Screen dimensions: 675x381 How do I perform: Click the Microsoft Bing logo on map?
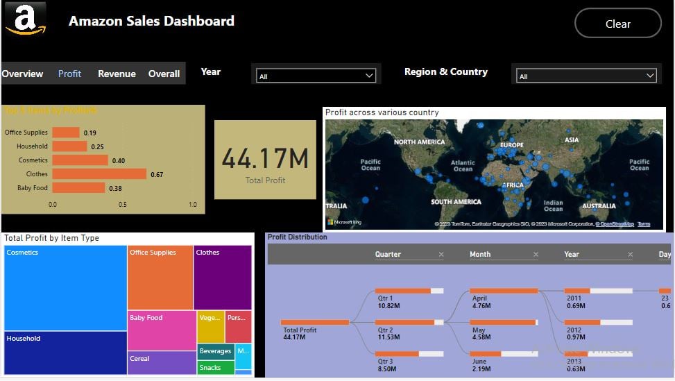click(348, 223)
